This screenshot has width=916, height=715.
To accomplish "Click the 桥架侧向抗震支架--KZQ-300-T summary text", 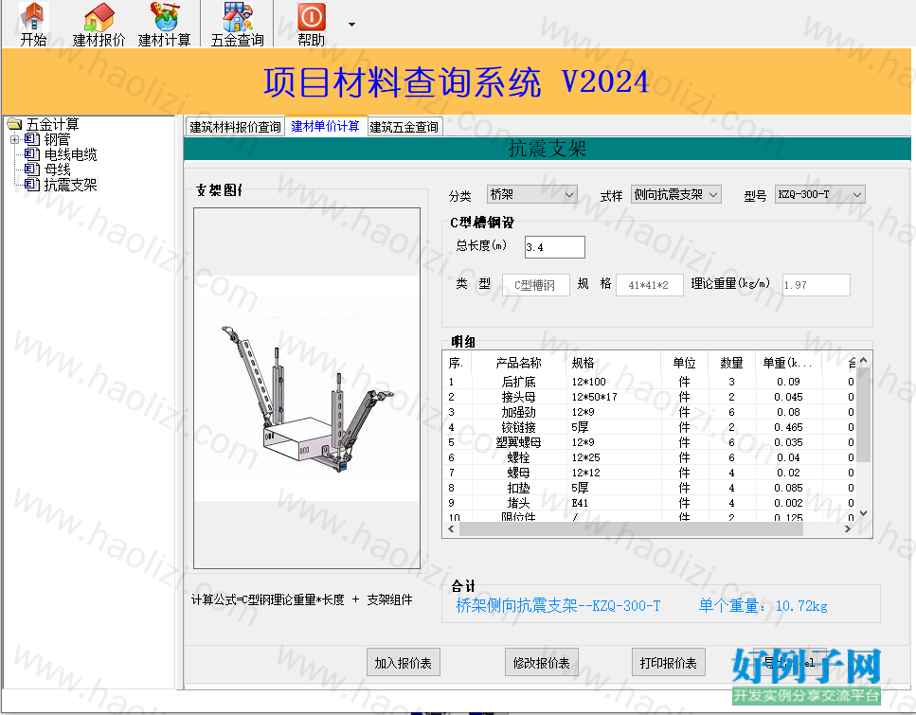I will pos(559,606).
